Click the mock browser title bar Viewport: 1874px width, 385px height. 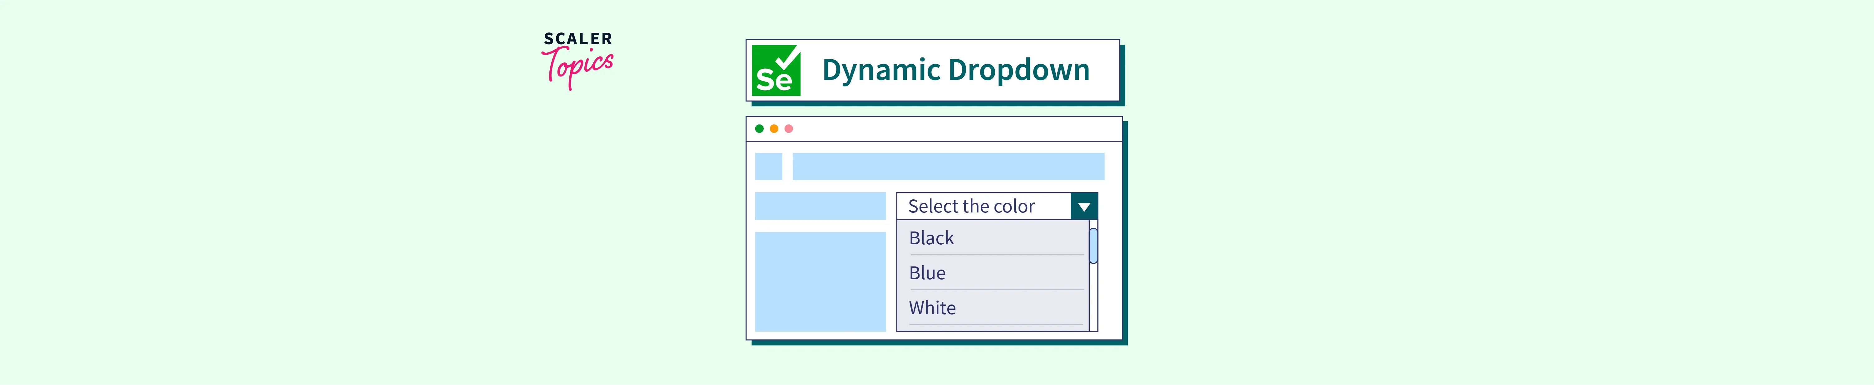pos(946,129)
